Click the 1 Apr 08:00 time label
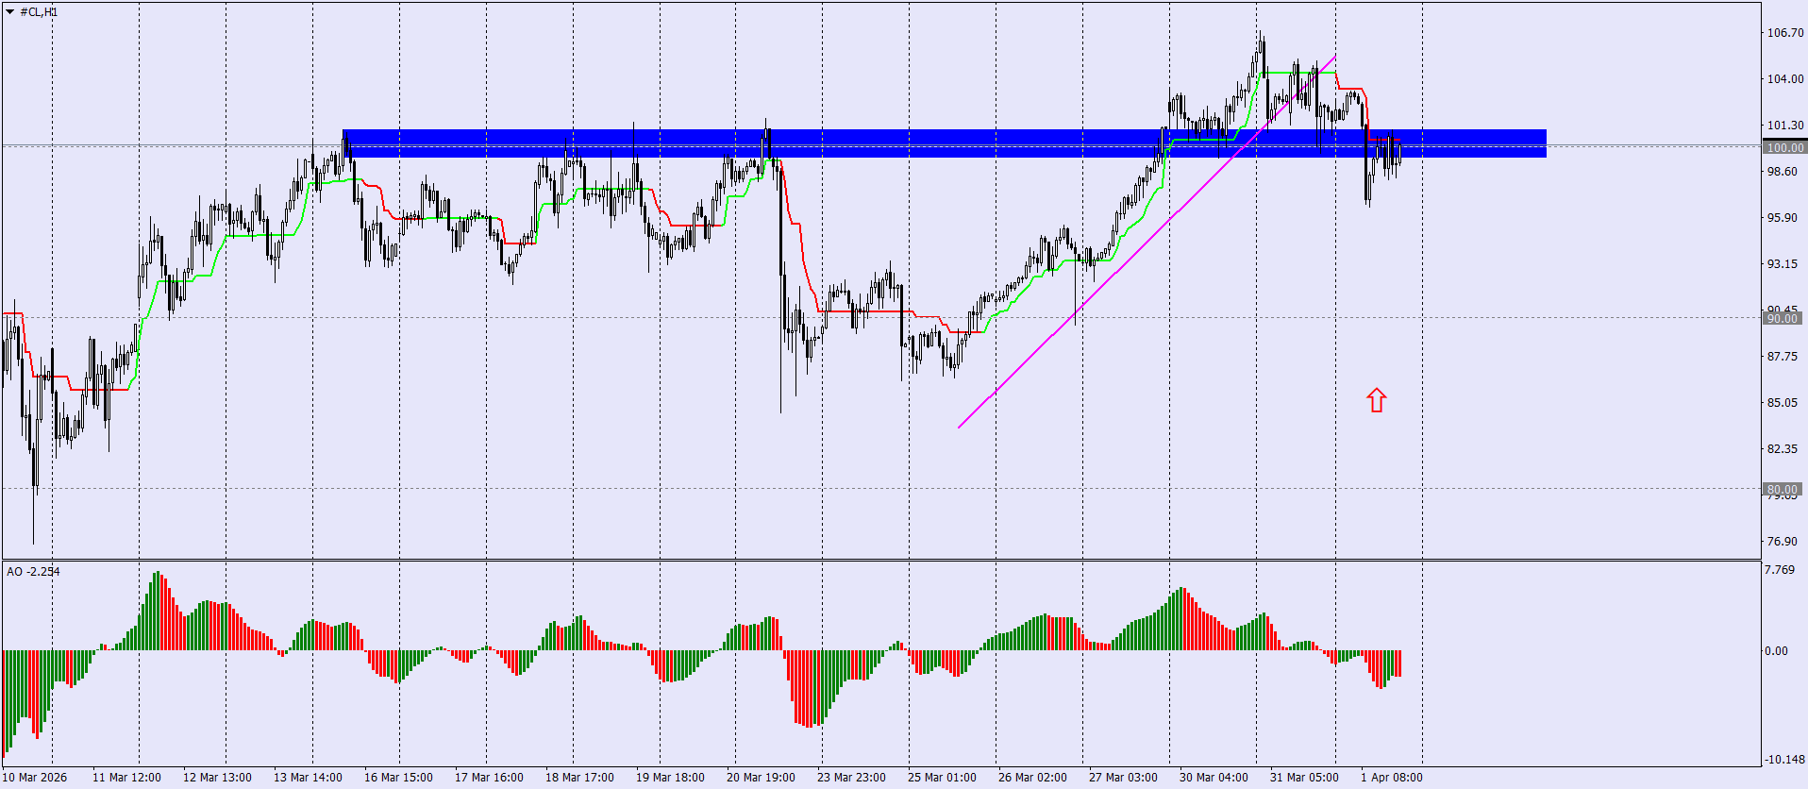The height and width of the screenshot is (789, 1808). coord(1392,778)
